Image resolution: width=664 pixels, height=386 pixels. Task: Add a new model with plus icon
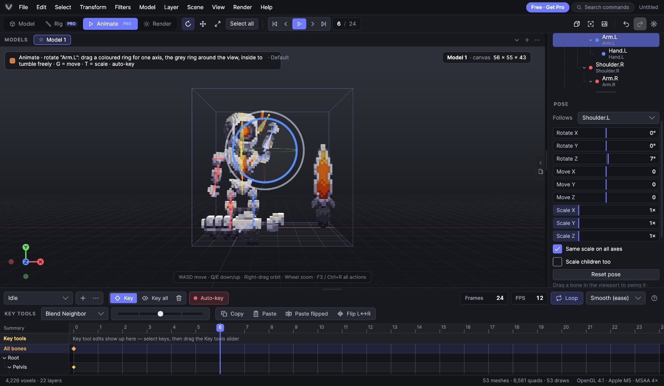pos(527,40)
